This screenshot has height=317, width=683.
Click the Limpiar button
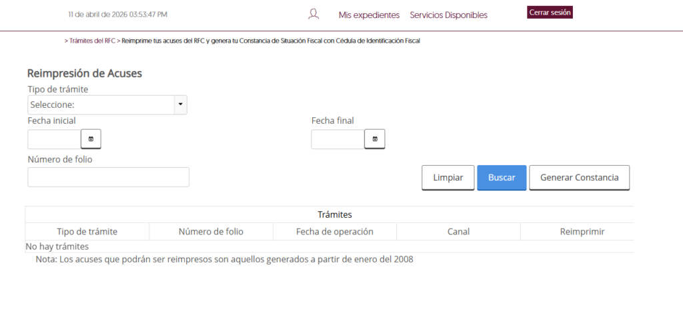point(448,177)
